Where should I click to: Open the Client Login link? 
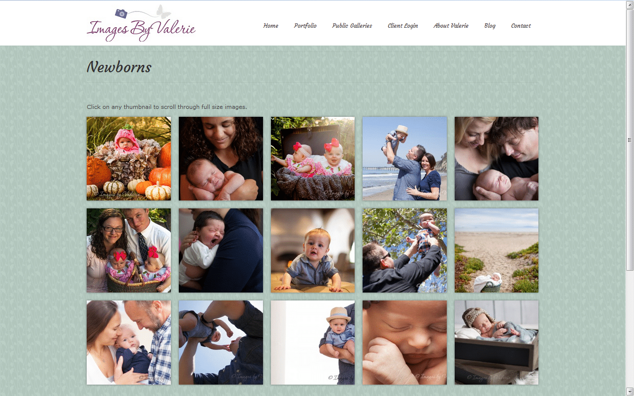click(x=403, y=26)
